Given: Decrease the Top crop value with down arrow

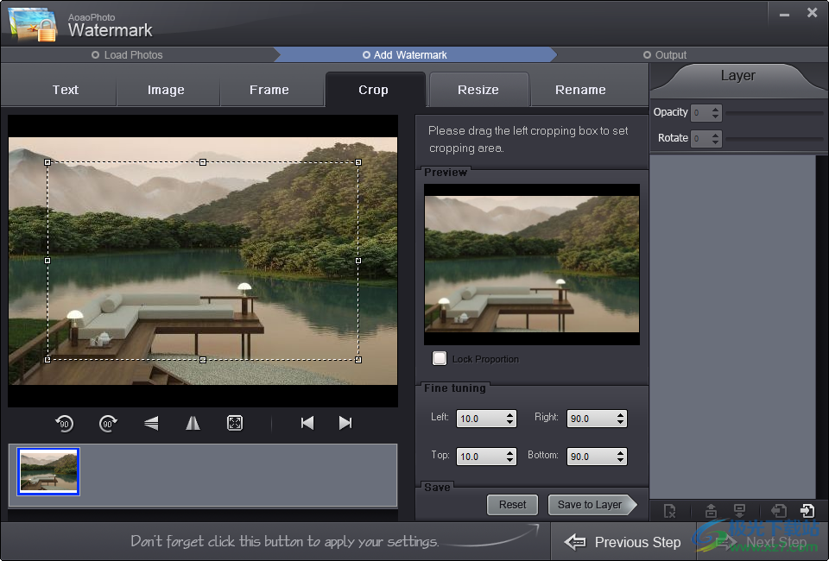Looking at the screenshot, I should [x=509, y=460].
